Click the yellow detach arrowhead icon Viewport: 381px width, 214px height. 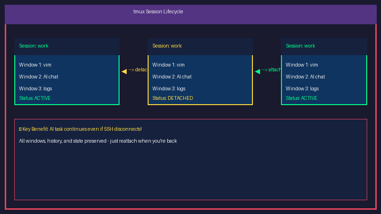pos(124,71)
